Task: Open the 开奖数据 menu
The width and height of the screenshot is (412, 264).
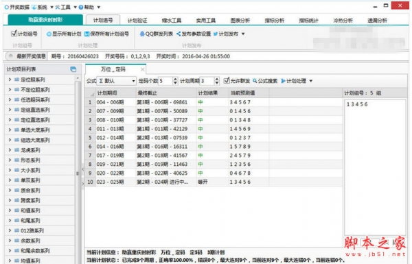Action: [x=16, y=7]
